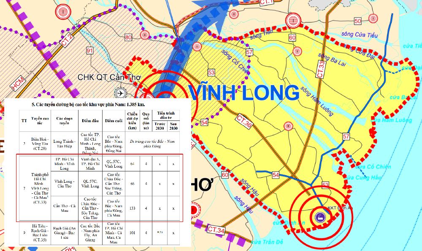The width and height of the screenshot is (422, 251).
Task: Click the Hà Tiên - Rạch Giá - Bạc Liêu (CT.35) cell
Action: pos(39,233)
